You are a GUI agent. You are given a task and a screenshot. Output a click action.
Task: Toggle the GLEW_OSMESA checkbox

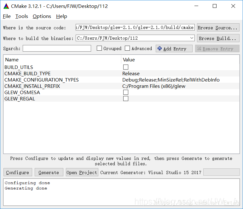(x=126, y=92)
